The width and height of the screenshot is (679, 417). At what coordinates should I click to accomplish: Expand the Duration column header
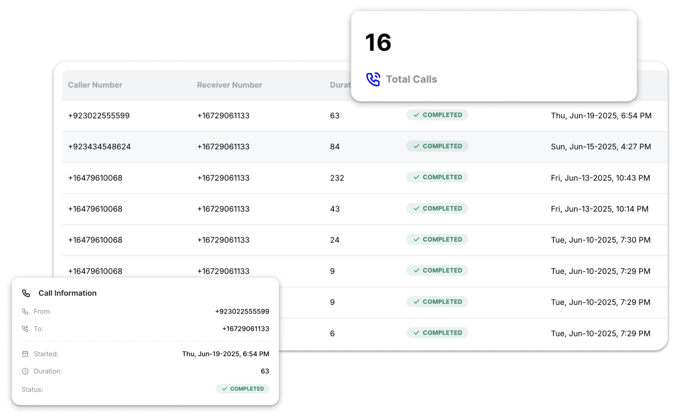pyautogui.click(x=340, y=85)
